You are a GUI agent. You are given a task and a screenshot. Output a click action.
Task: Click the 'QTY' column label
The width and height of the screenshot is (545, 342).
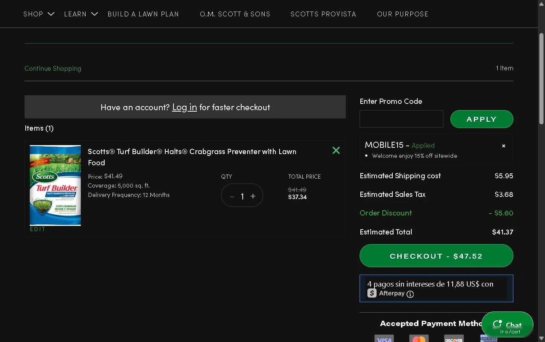coord(226,177)
